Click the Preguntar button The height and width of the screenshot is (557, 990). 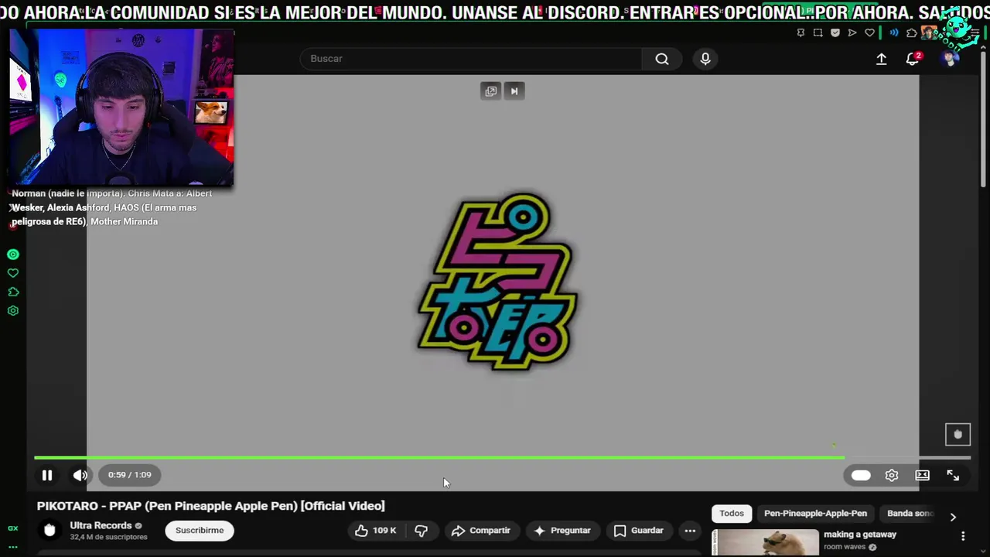[x=562, y=531]
